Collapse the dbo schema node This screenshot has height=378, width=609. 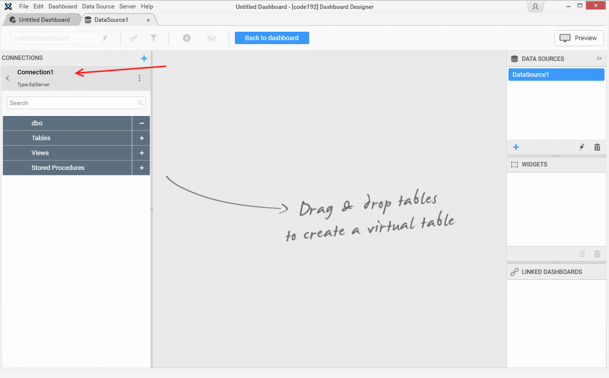[141, 123]
